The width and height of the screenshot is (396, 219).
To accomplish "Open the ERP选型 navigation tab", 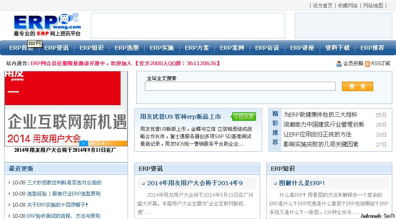I will point(127,48).
